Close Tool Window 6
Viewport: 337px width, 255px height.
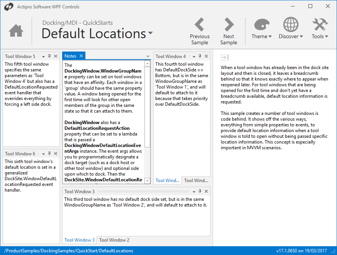tap(56, 153)
